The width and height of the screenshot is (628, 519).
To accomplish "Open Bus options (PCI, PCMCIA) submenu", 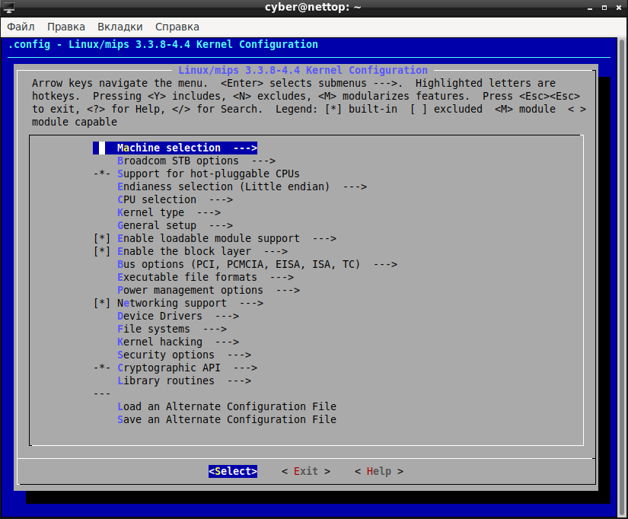I will 257,264.
